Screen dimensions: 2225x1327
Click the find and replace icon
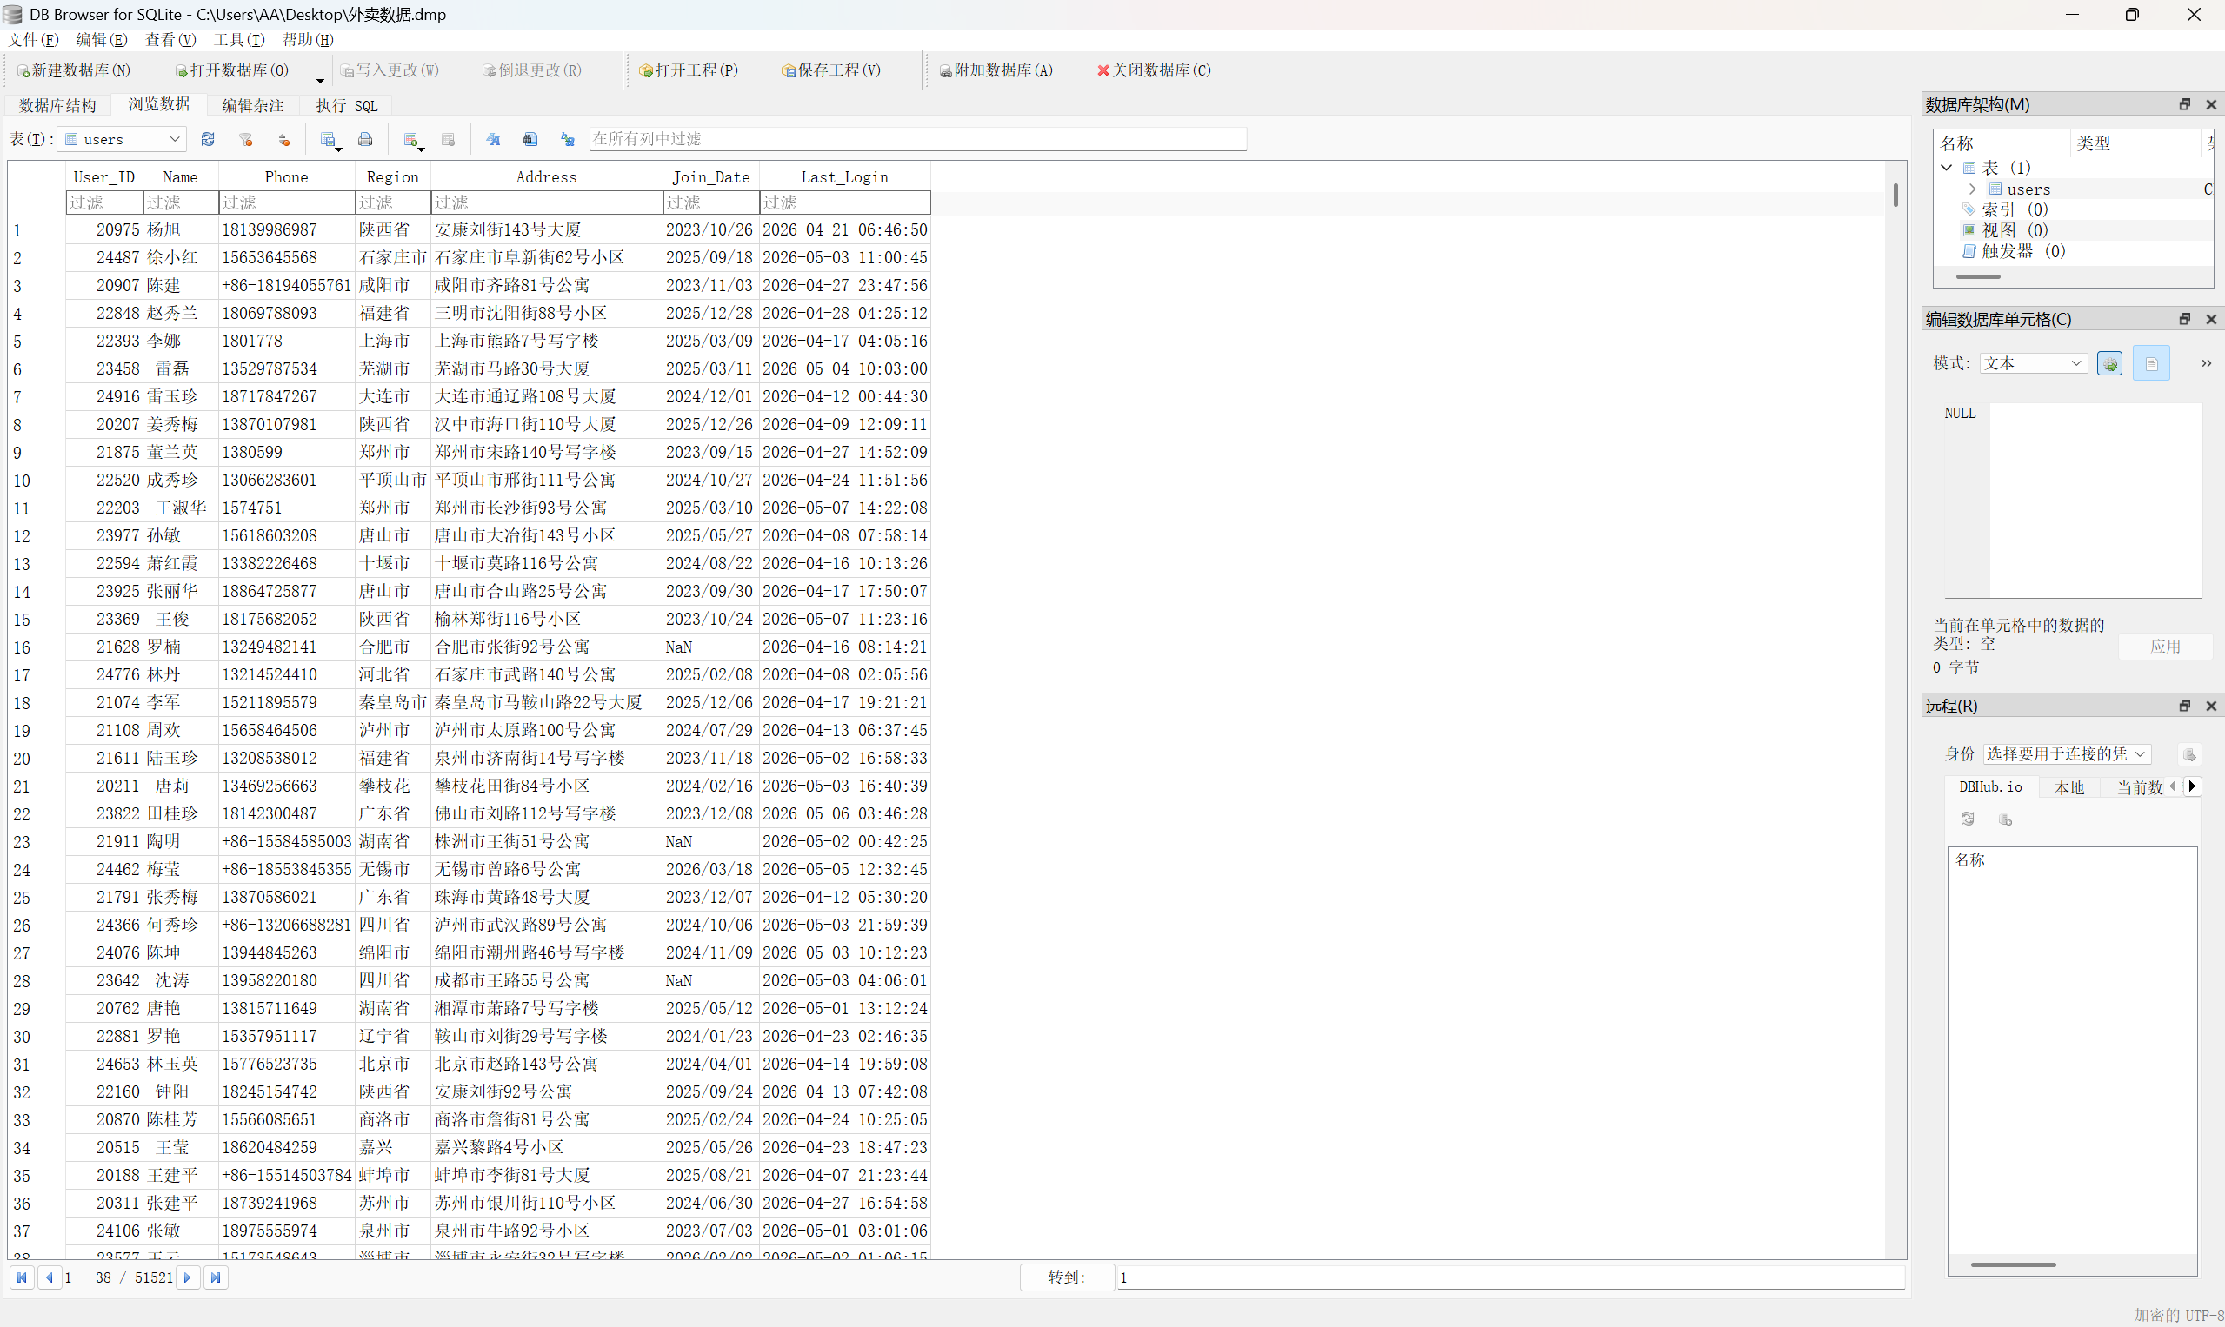567,138
